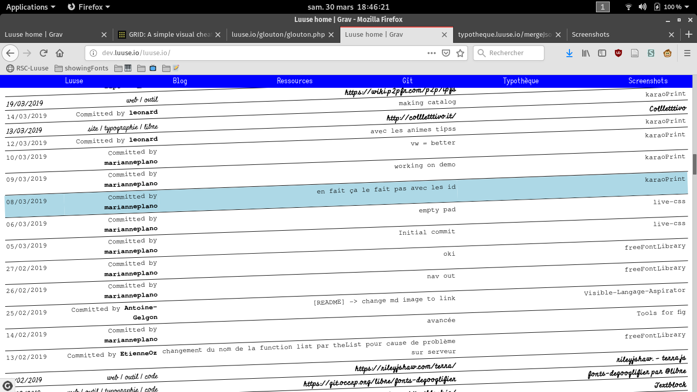Open a new tab with plus button
Viewport: 697px width, 392px height.
[x=689, y=35]
